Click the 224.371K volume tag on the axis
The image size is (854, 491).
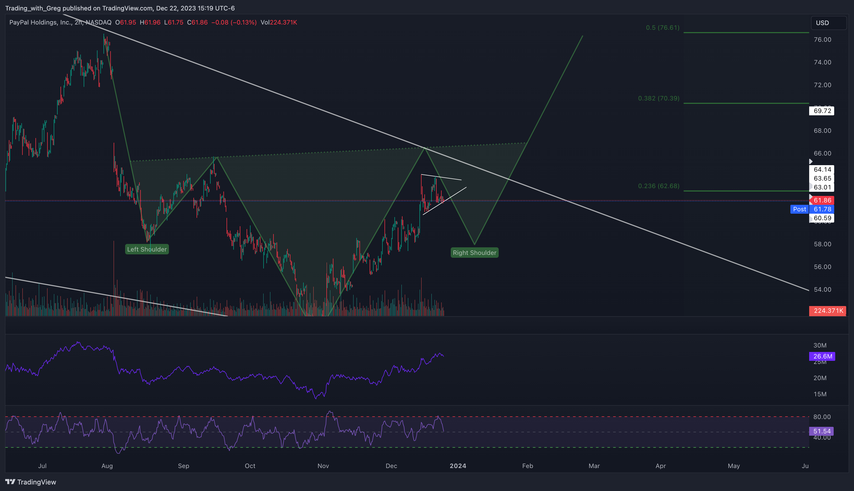pos(828,310)
